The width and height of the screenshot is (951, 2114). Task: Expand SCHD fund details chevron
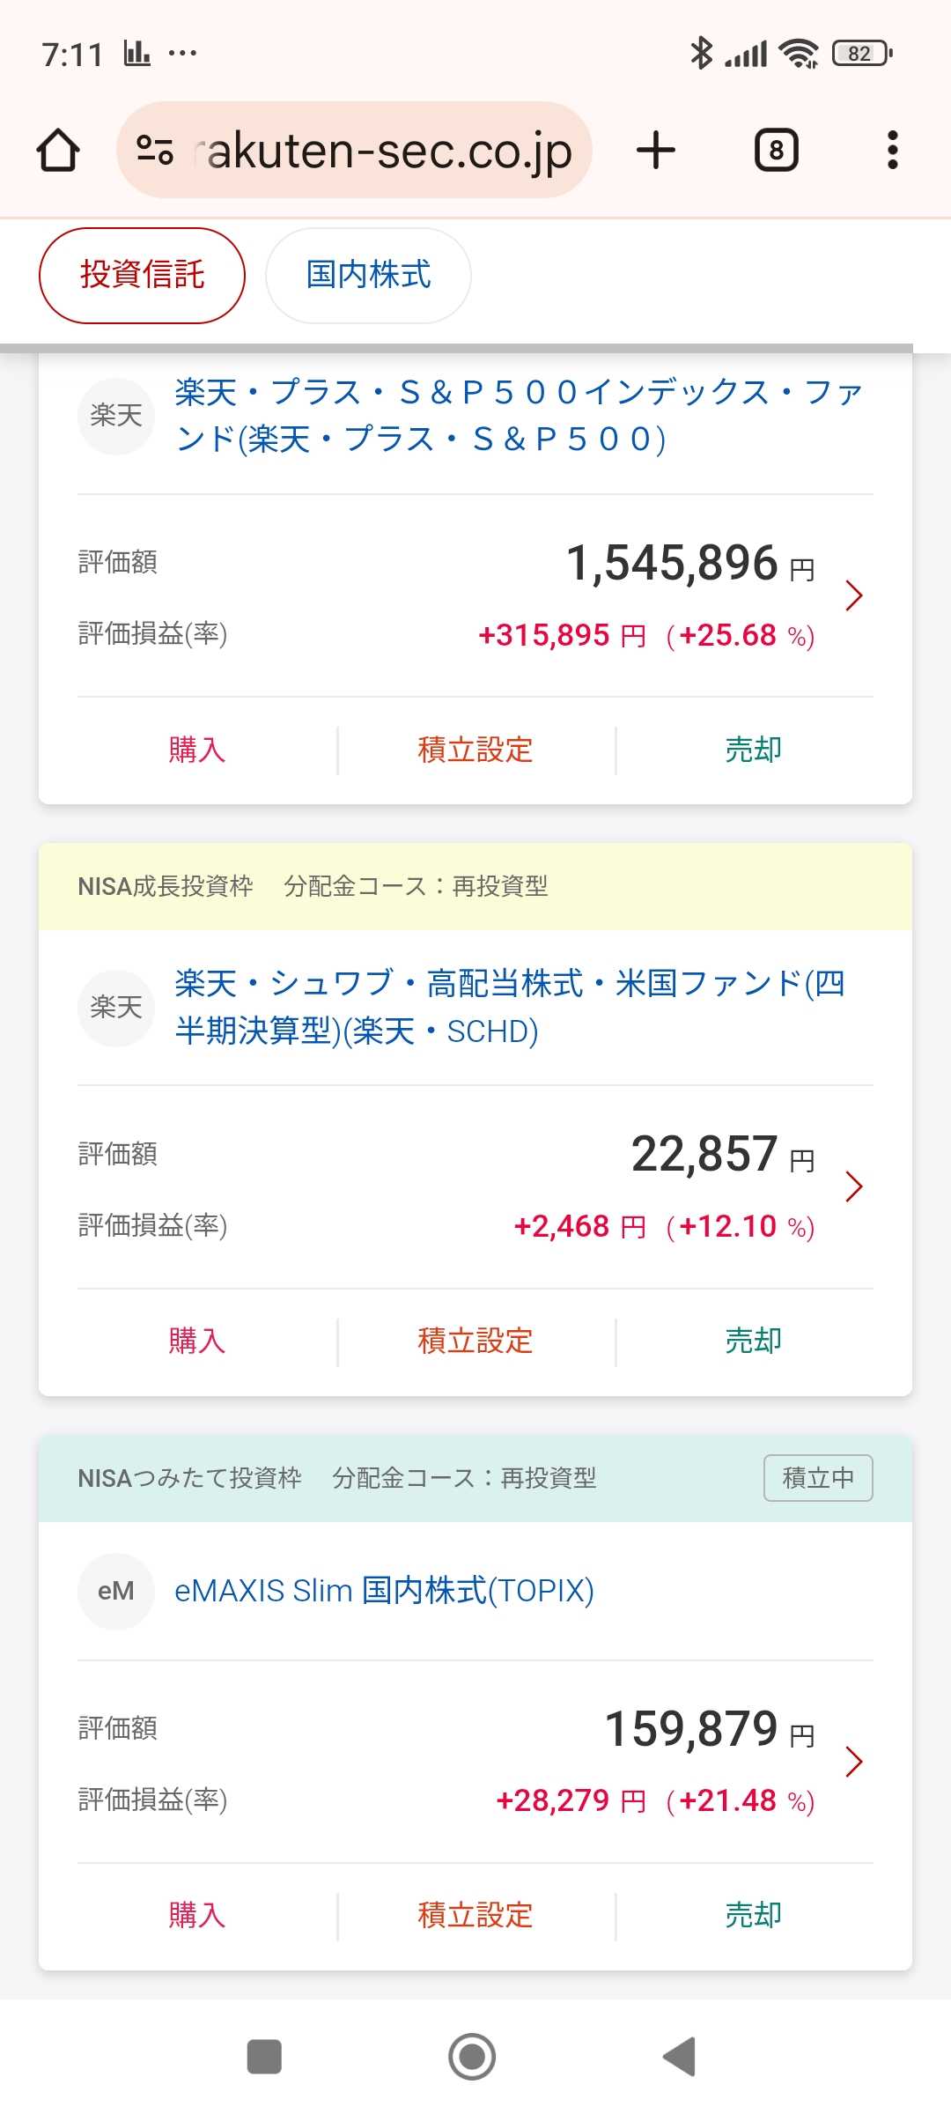tap(853, 1187)
